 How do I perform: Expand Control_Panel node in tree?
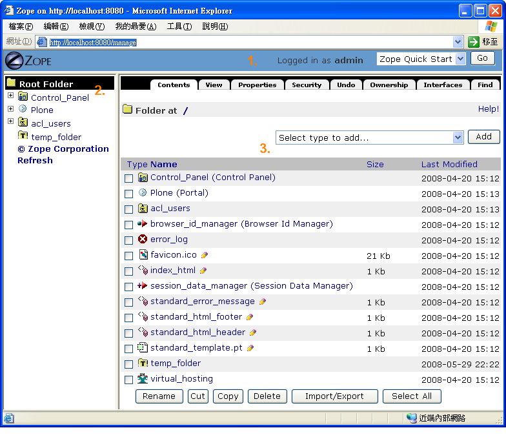[10, 96]
